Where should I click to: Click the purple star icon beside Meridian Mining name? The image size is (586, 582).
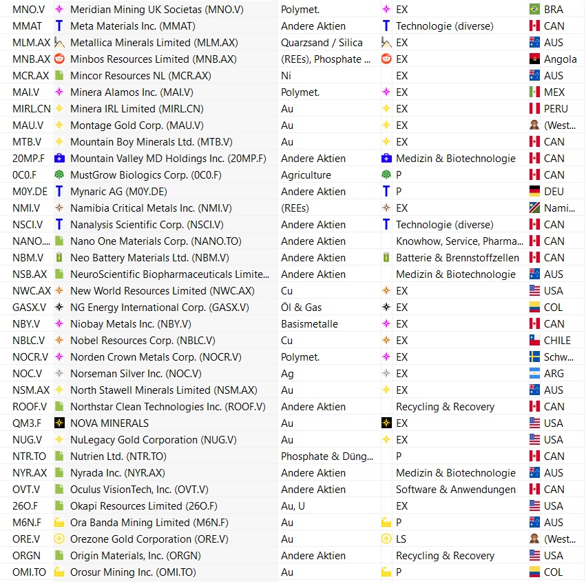coord(59,10)
